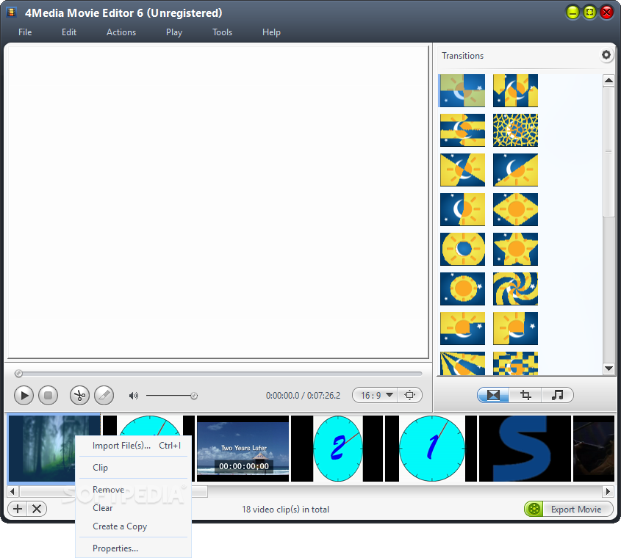Open the Help menu
The height and width of the screenshot is (558, 621).
point(271,32)
